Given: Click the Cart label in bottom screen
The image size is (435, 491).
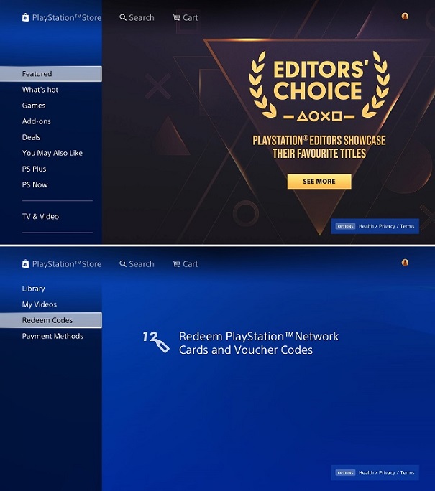Looking at the screenshot, I should (190, 264).
